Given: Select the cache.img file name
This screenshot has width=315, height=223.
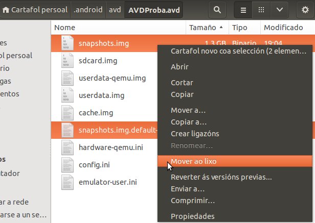Looking at the screenshot, I should pos(96,113).
